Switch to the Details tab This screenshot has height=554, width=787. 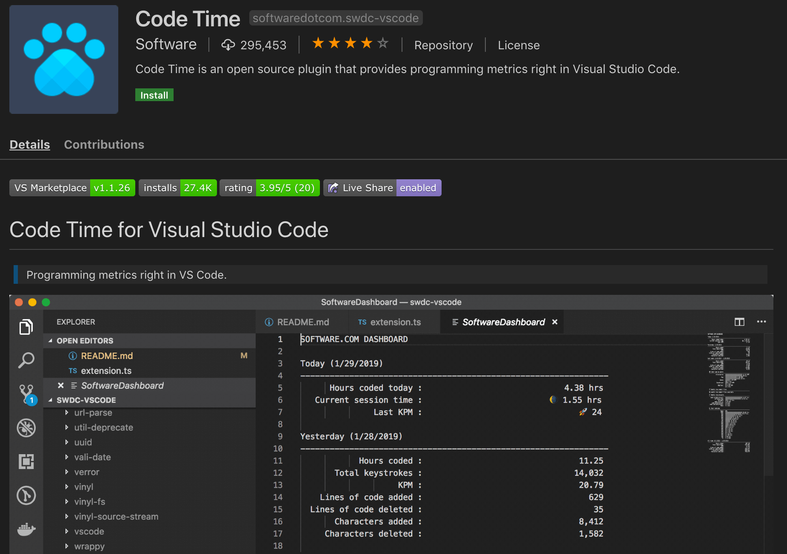pyautogui.click(x=30, y=144)
